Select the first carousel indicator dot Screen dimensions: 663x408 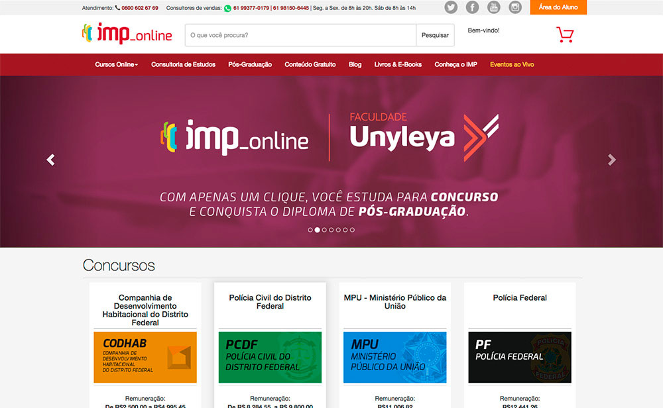click(x=310, y=230)
